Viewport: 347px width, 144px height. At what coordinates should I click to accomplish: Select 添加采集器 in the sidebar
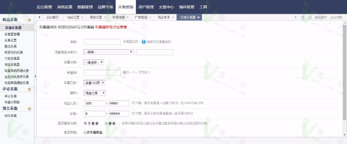tap(13, 28)
